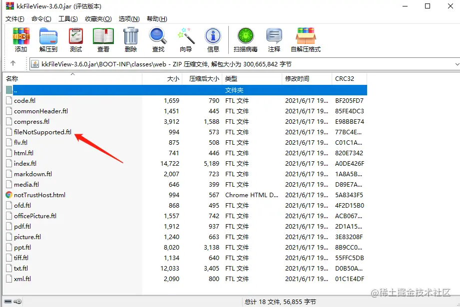Click the Comment (注释) toolbar icon
Image resolution: width=460 pixels, height=307 pixels.
pos(274,36)
